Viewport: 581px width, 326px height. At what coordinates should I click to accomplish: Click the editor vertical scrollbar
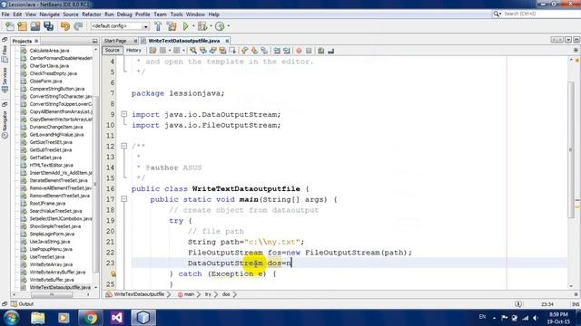coord(571,149)
